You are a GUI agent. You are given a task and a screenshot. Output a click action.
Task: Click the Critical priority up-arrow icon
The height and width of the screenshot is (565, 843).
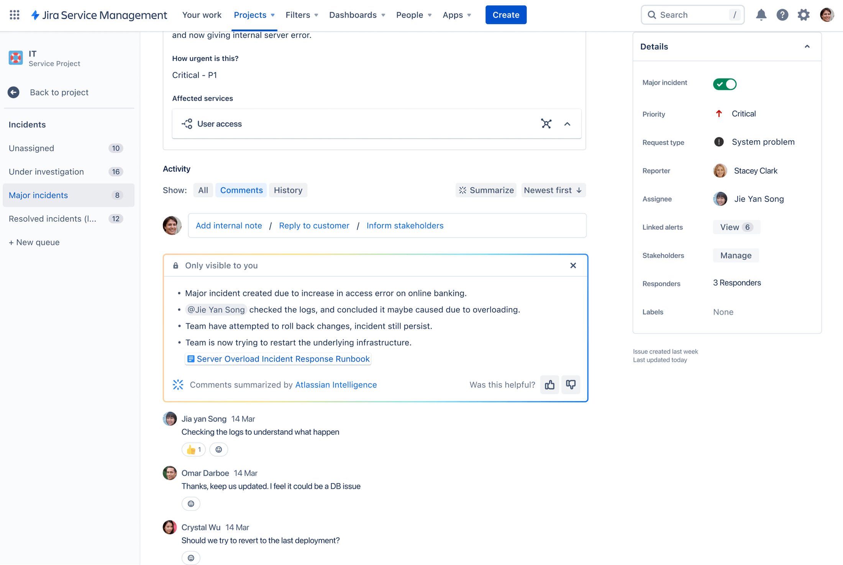tap(719, 114)
